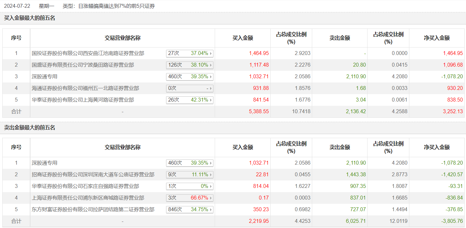Click the 10.7418 total percentage cell

tap(301, 112)
